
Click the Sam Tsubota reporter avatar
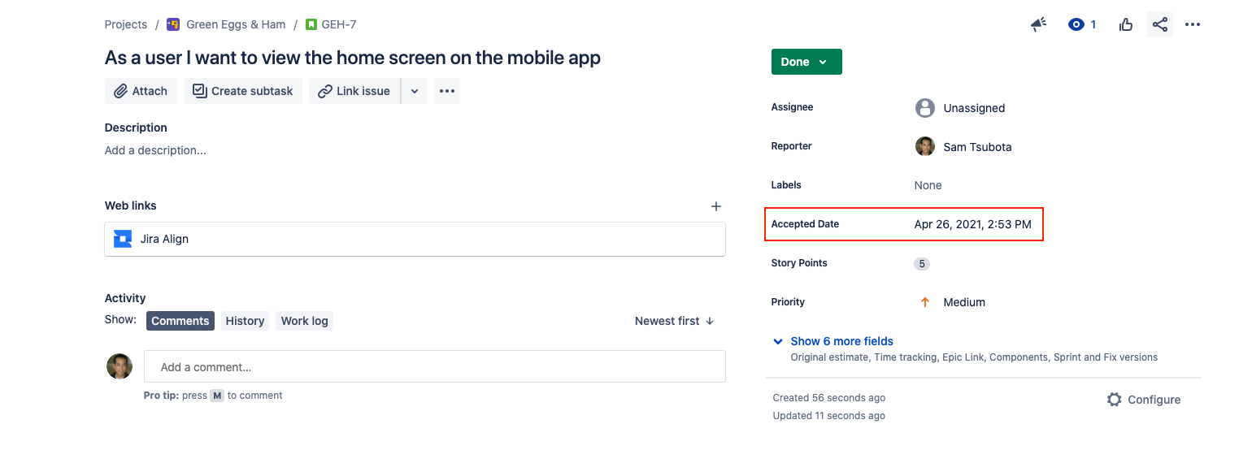click(x=924, y=146)
